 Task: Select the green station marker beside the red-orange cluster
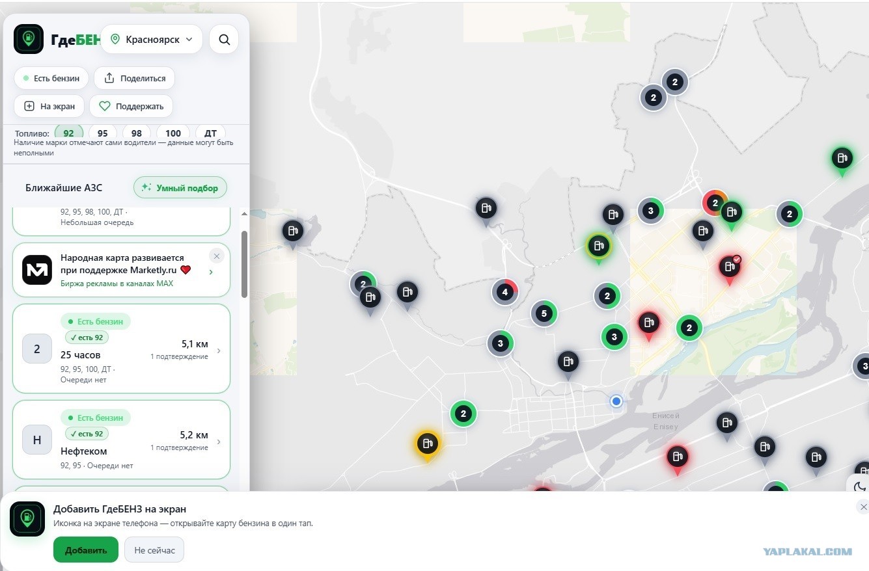coord(732,214)
